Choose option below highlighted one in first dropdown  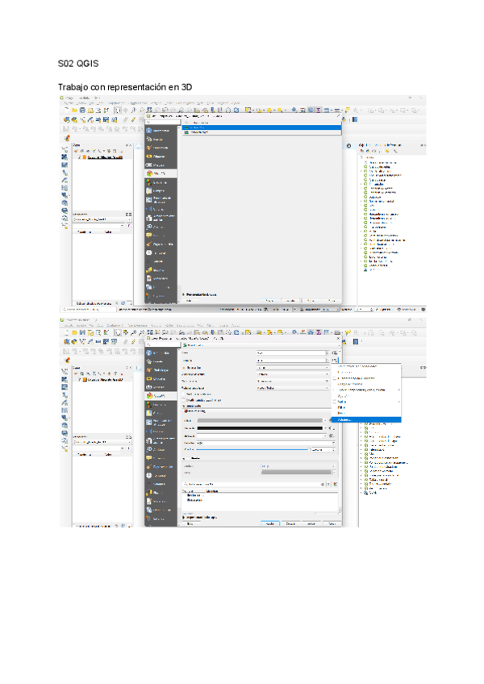261,131
